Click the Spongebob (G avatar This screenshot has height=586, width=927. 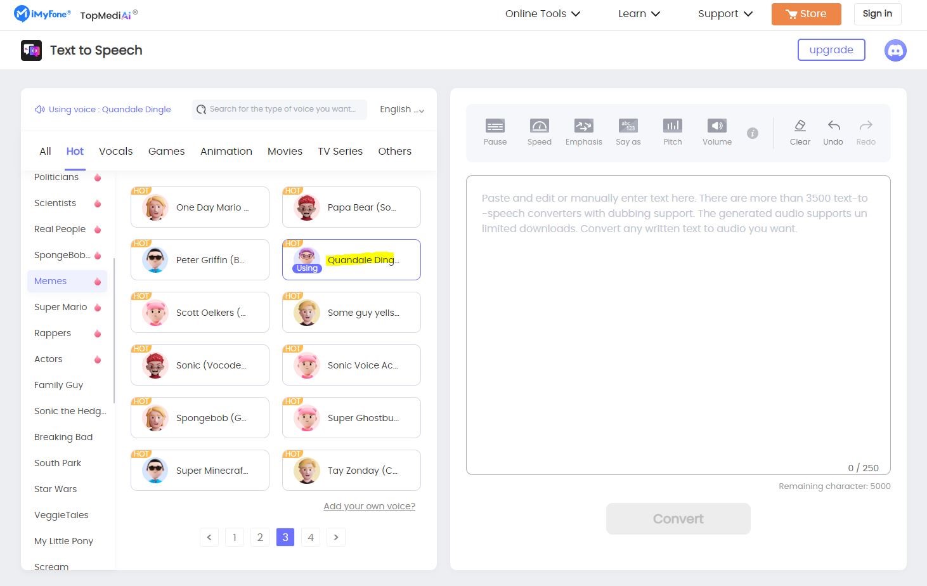click(x=155, y=418)
